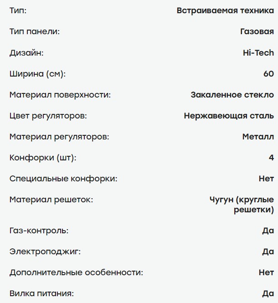Screen dimensions: 278x303
Task: Click the 'Тип:' label
Action: (x=18, y=11)
